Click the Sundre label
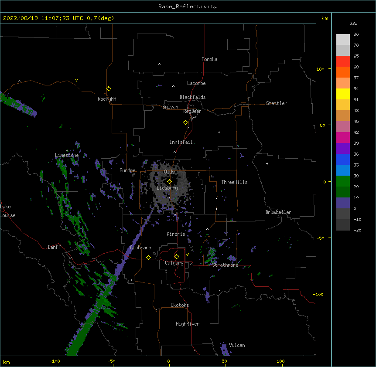Screen dimensions: 376x367 point(127,170)
